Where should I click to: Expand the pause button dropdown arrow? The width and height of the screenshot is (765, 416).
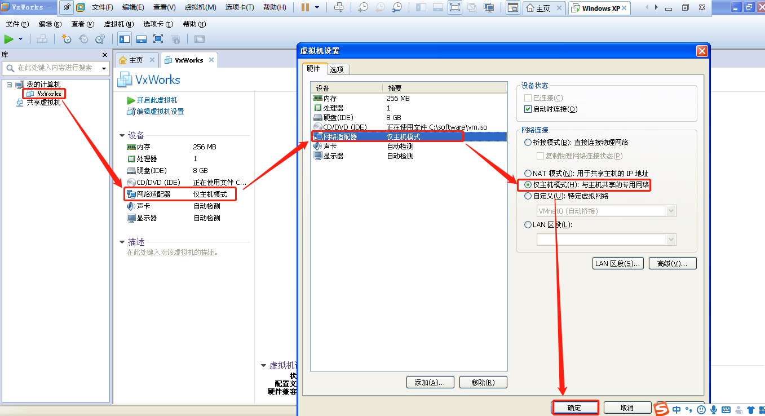pyautogui.click(x=317, y=7)
